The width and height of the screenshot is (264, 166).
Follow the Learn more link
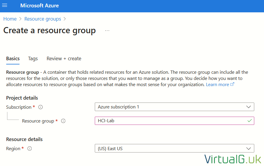click(x=217, y=85)
